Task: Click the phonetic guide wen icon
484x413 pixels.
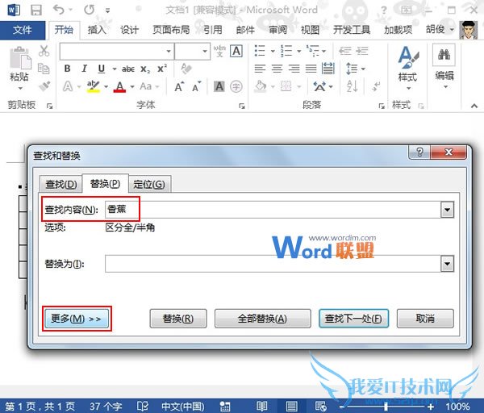Action: coord(219,51)
